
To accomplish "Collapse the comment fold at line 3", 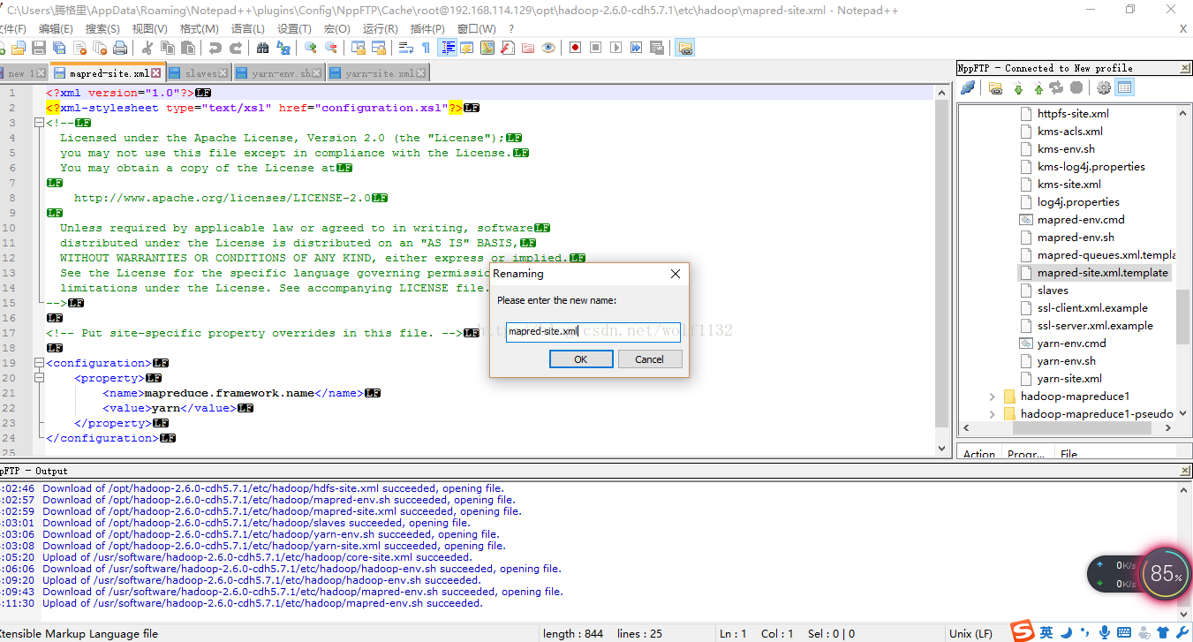I will click(x=39, y=123).
